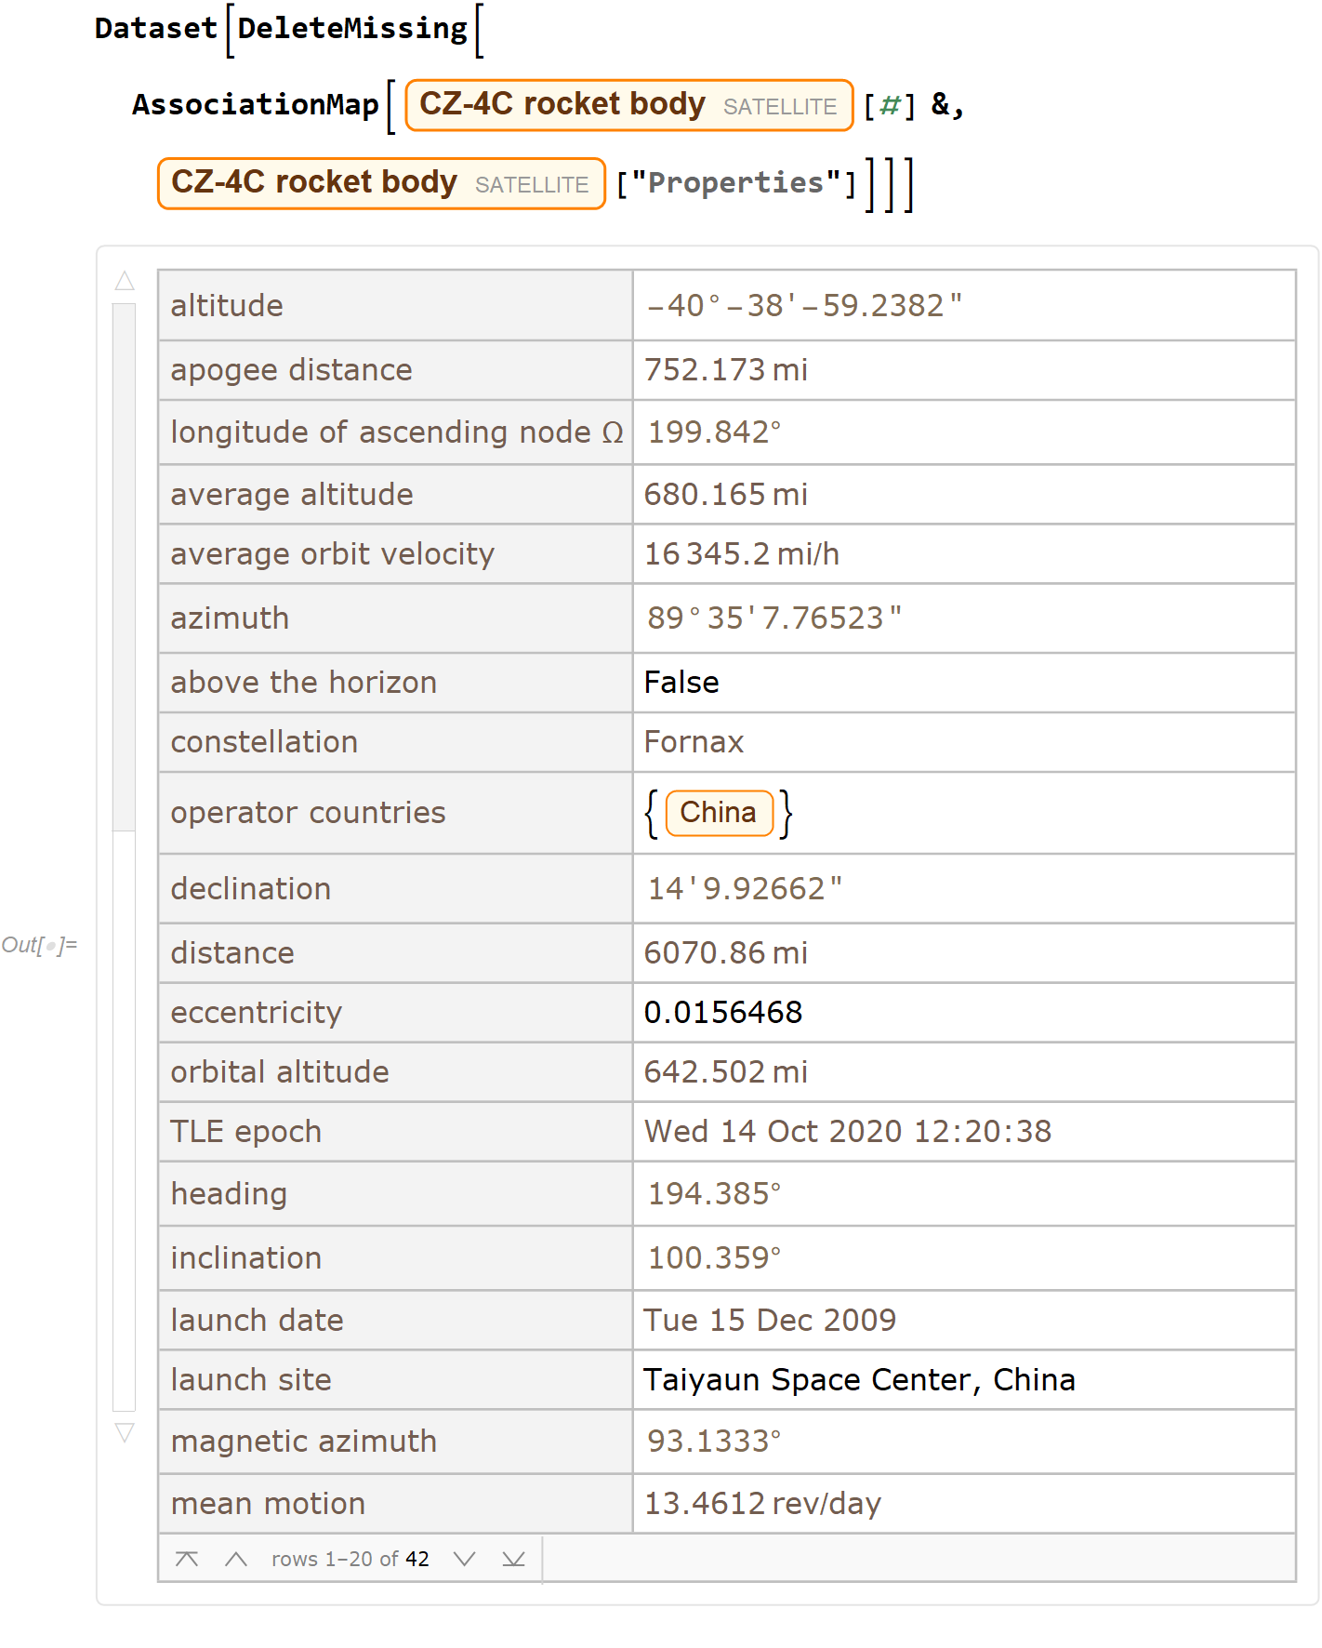
Task: Select the Out[] output label
Action: pyautogui.click(x=39, y=945)
